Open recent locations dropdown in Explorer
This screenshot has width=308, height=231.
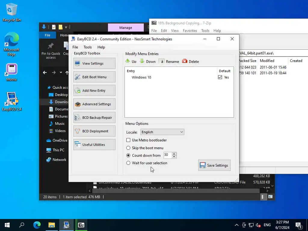pyautogui.click(x=61, y=72)
